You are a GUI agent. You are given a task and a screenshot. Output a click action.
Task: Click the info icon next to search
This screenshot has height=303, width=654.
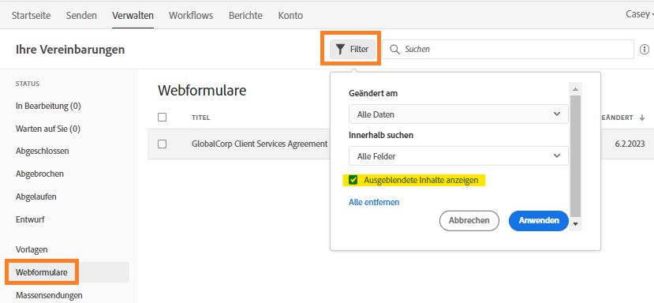tap(644, 49)
